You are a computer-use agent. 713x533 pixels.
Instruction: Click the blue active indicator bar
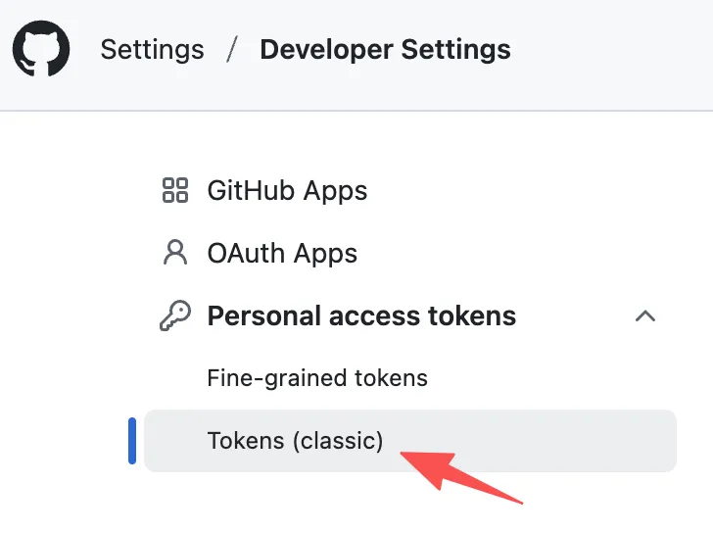[x=132, y=440]
